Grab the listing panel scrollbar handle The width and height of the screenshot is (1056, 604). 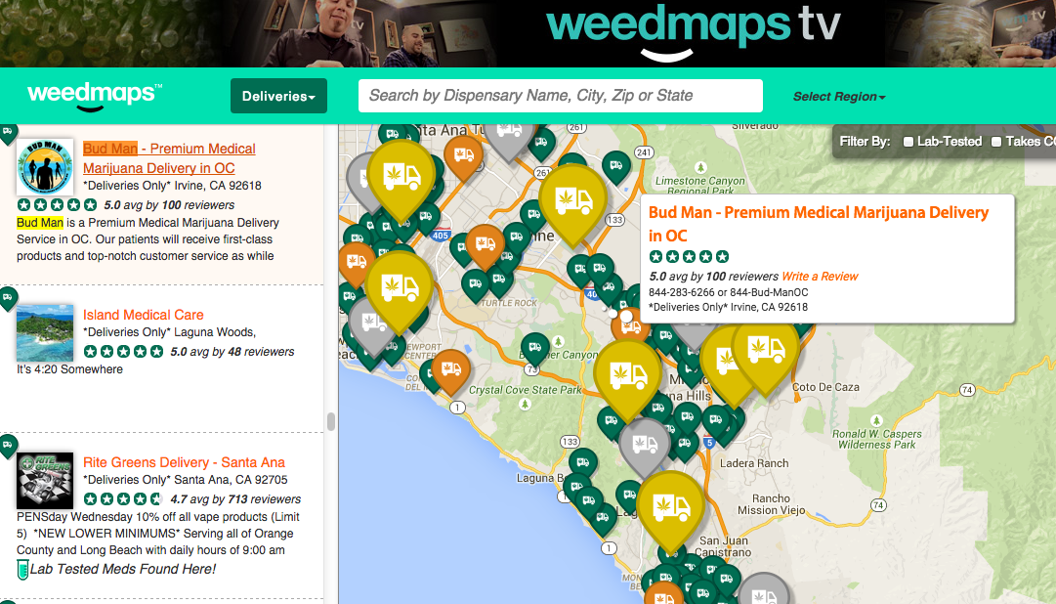(331, 422)
